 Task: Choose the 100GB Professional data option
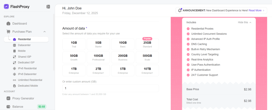point(98,57)
